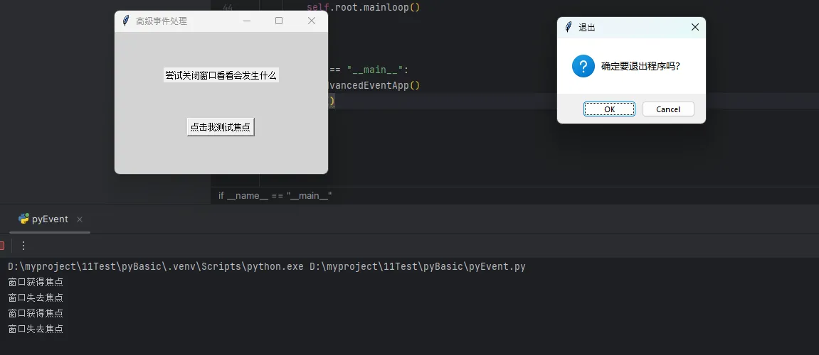Image resolution: width=819 pixels, height=355 pixels.
Task: Click the 确定要退出程序吗? message text
Action: 640,67
